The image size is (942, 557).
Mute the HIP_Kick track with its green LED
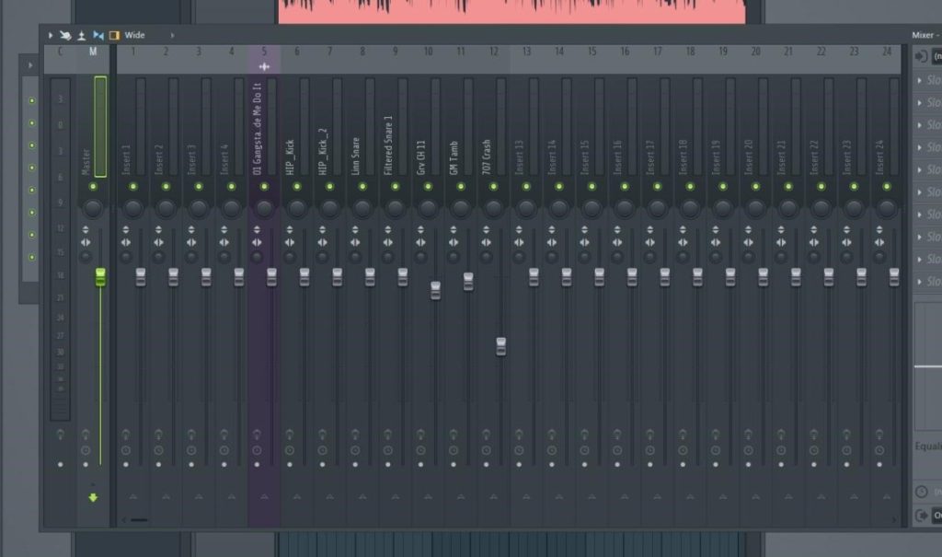click(297, 187)
